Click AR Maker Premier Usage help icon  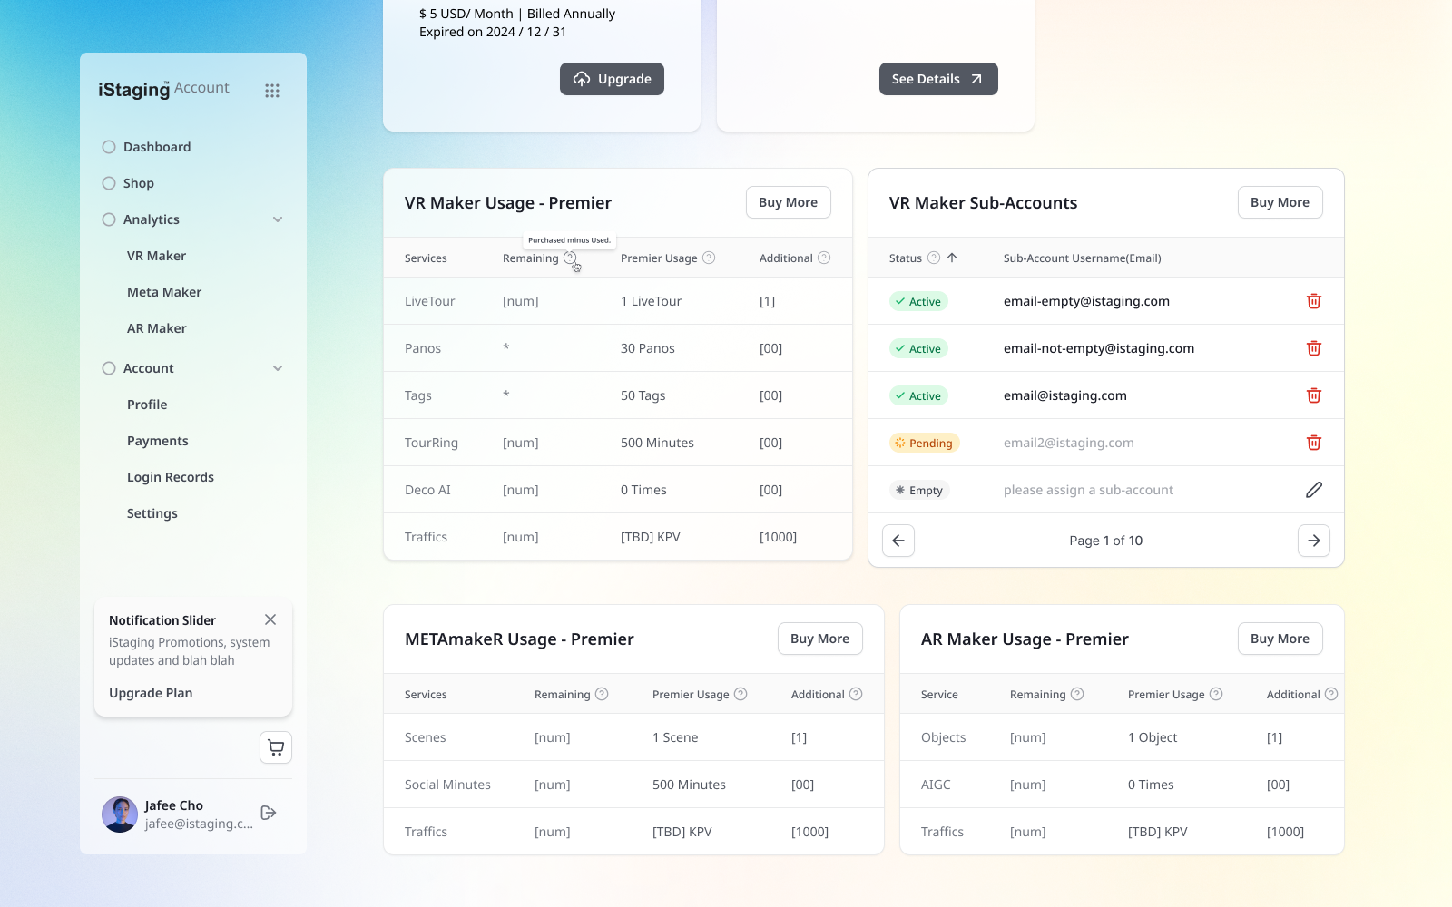point(1216,694)
